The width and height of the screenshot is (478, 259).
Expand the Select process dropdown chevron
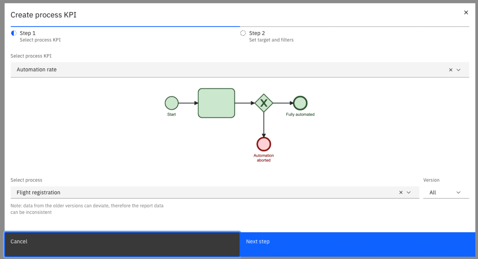pyautogui.click(x=409, y=192)
